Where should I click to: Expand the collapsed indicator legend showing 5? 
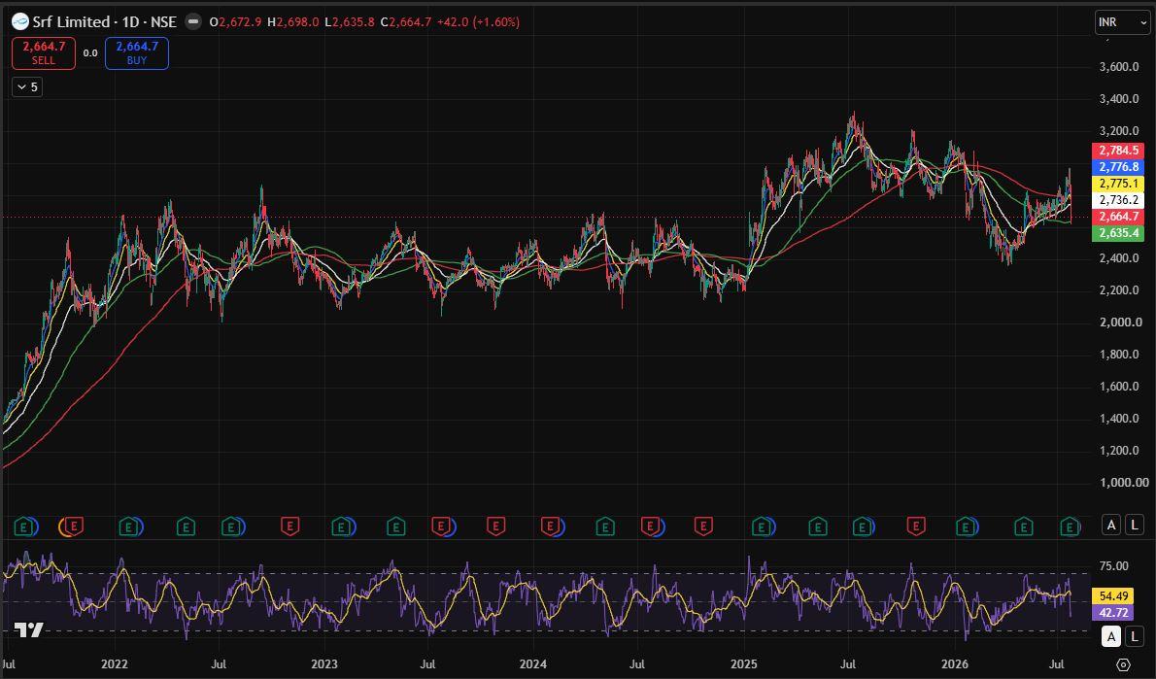click(27, 87)
